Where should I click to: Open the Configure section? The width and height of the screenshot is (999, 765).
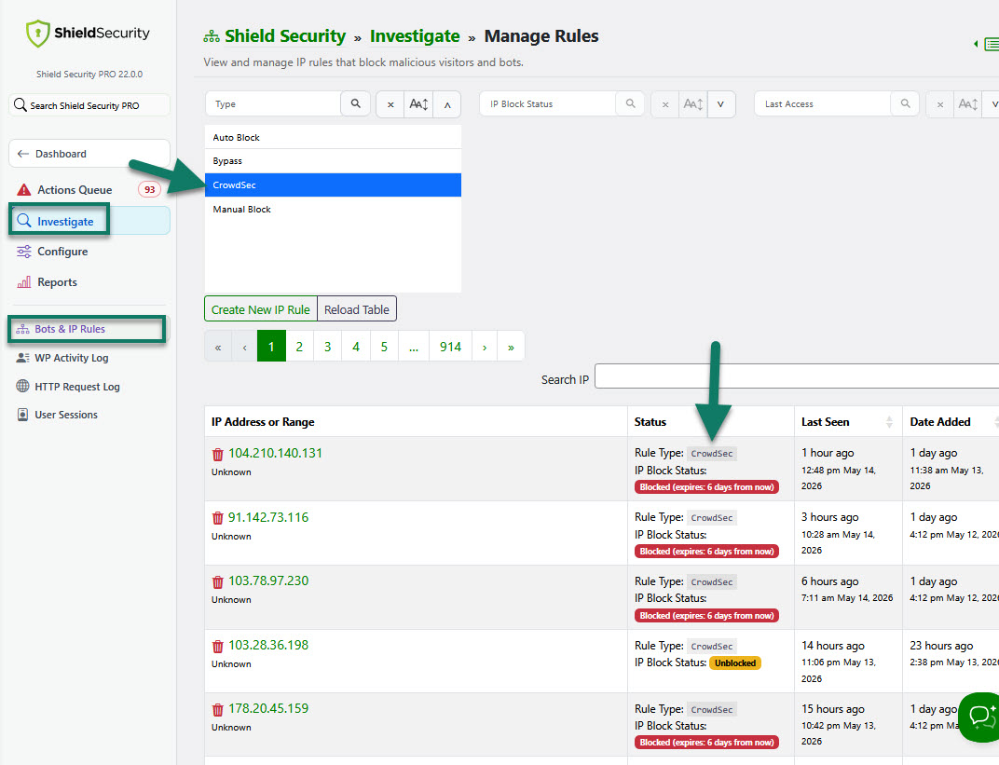(62, 252)
